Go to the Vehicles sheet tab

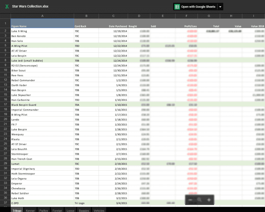pyautogui.click(x=99, y=210)
